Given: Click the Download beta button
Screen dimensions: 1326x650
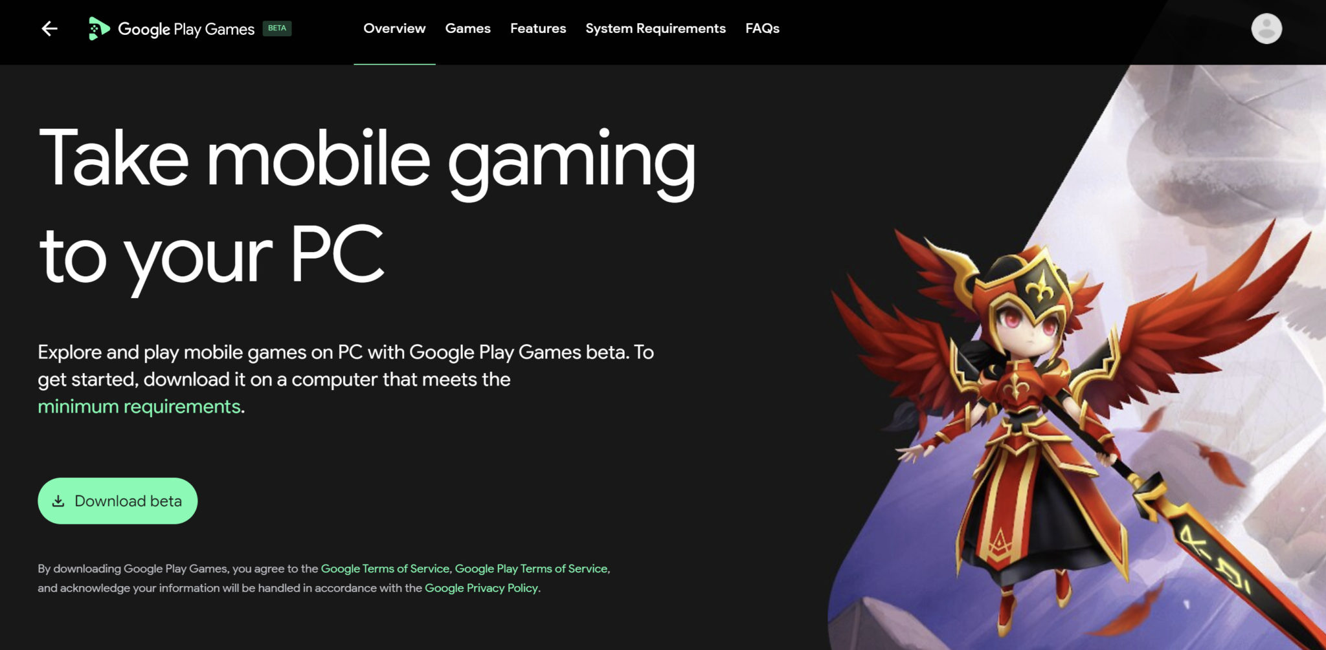Looking at the screenshot, I should click(x=117, y=501).
